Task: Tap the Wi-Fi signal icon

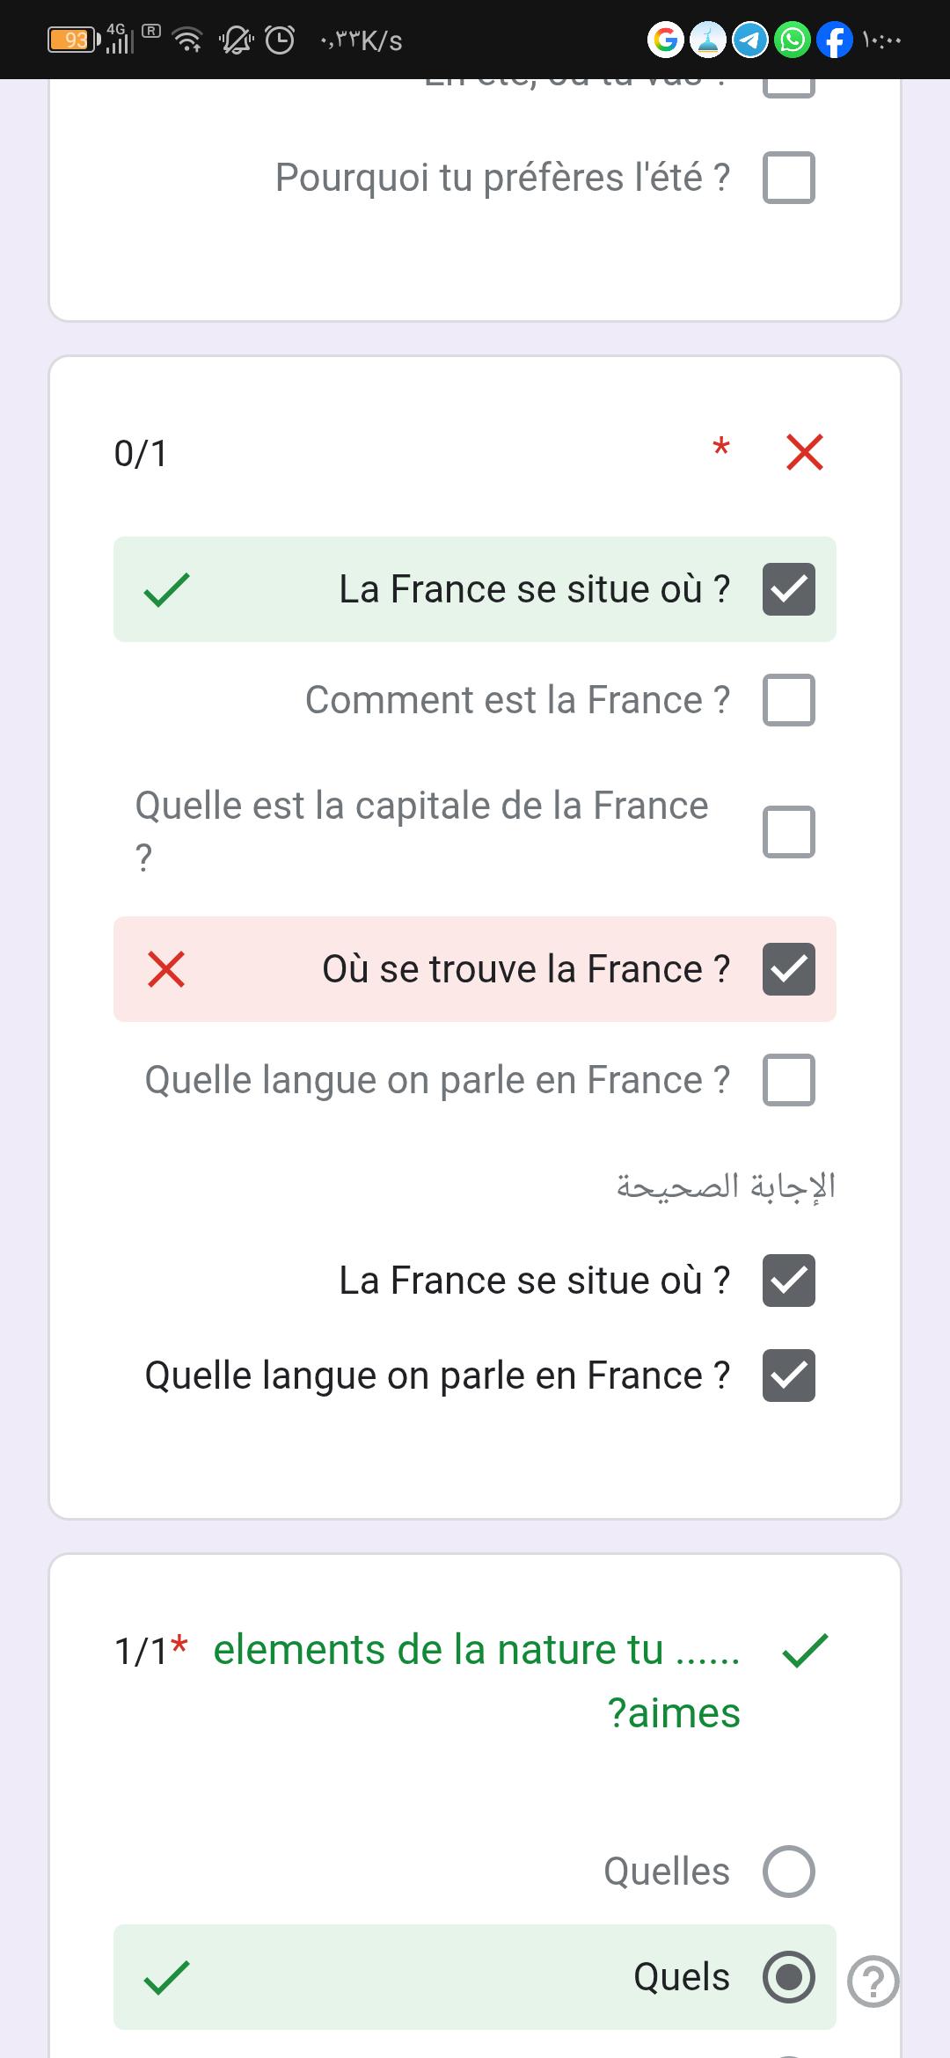Action: tap(187, 40)
